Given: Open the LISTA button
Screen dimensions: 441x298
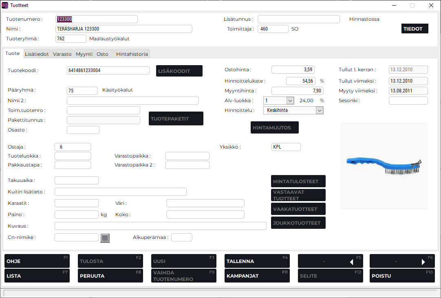Looking at the screenshot, I should pyautogui.click(x=37, y=276).
